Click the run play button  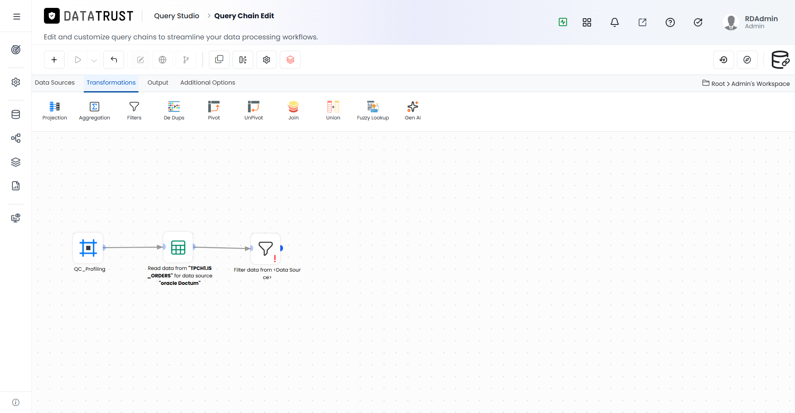coord(78,60)
